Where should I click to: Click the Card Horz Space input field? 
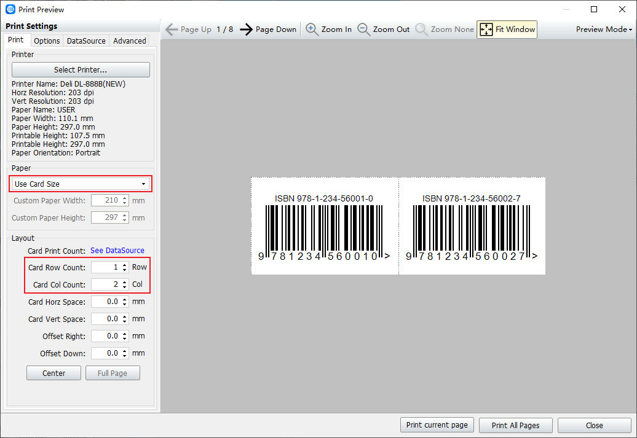(x=106, y=302)
